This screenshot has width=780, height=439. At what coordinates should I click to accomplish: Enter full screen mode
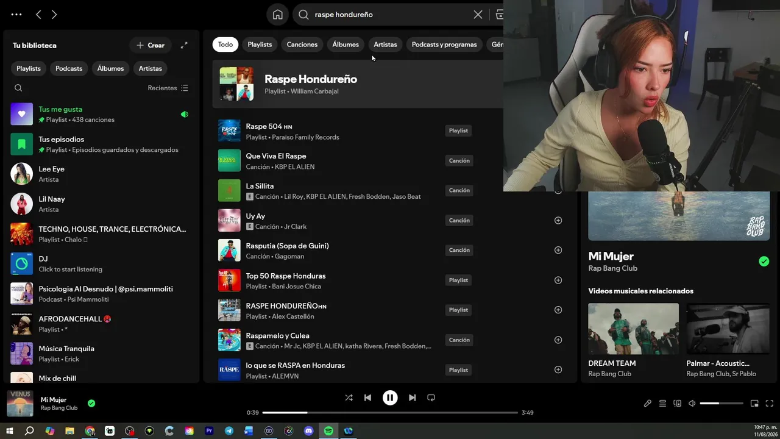(x=769, y=403)
